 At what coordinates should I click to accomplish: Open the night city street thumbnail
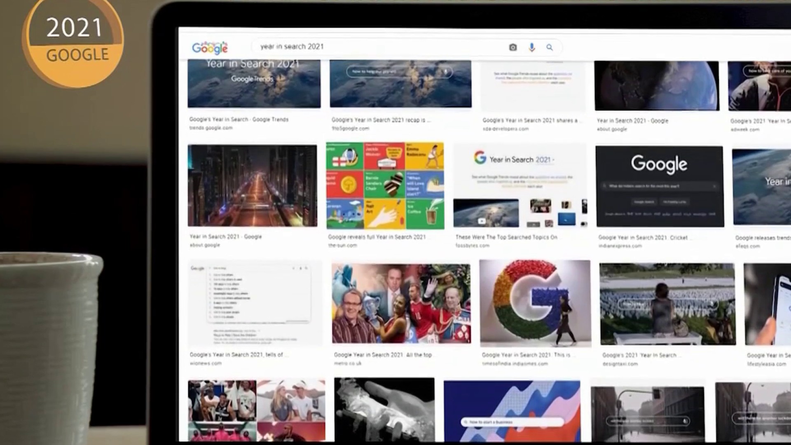tap(253, 185)
